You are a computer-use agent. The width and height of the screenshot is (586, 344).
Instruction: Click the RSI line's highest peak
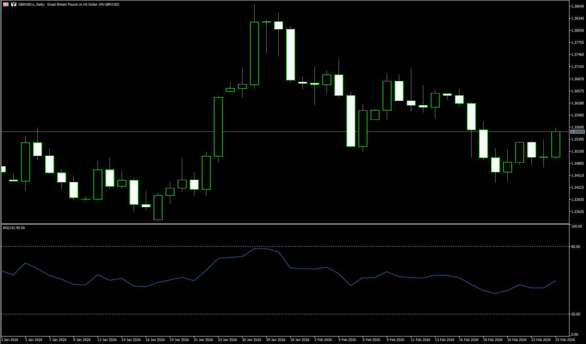(260, 249)
